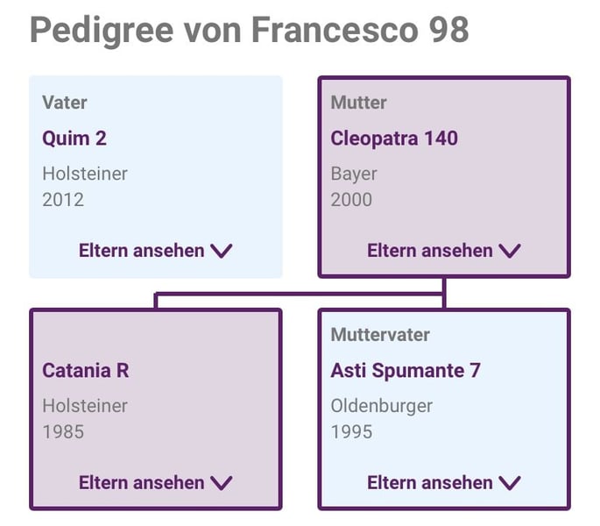The height and width of the screenshot is (526, 600).
Task: Click birth year 1985 in Catania R card
Action: point(63,432)
